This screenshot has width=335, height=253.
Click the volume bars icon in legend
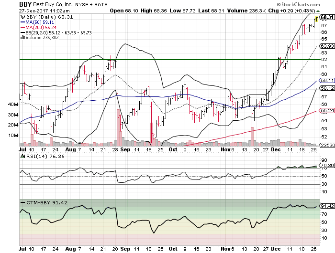point(22,38)
